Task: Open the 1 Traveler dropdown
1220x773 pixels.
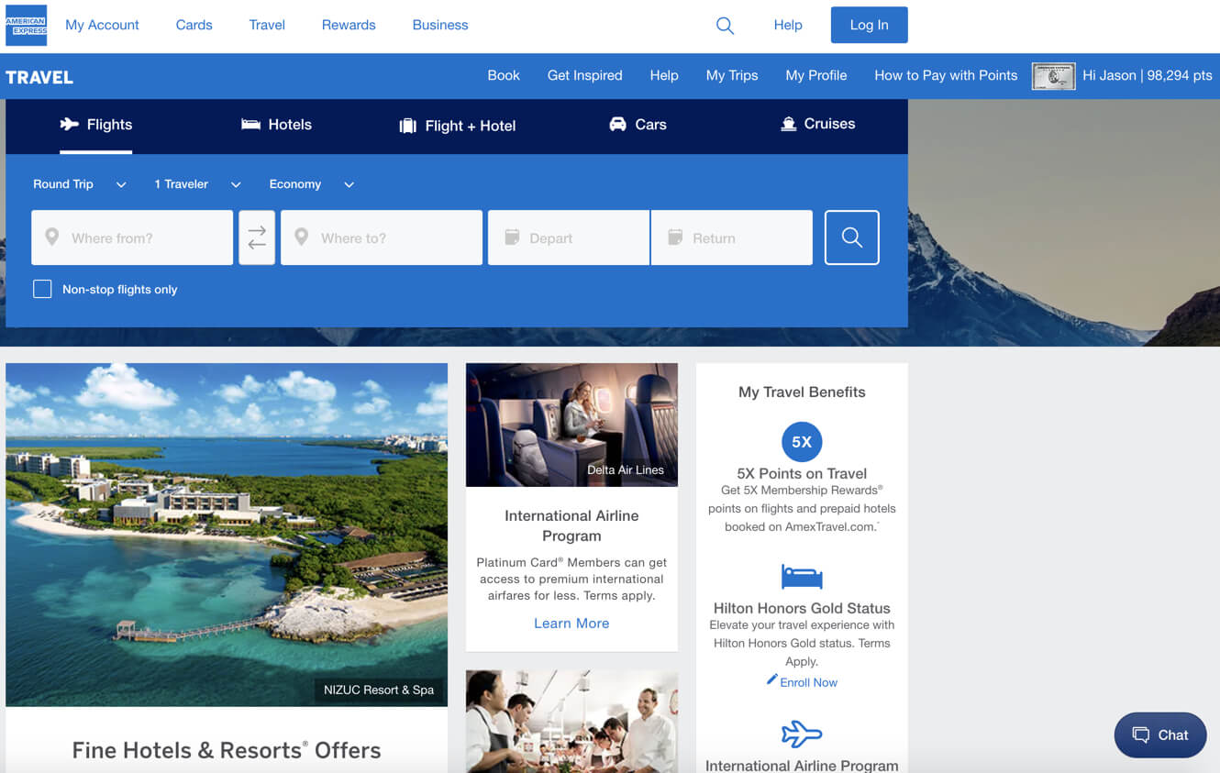Action: pos(197,184)
